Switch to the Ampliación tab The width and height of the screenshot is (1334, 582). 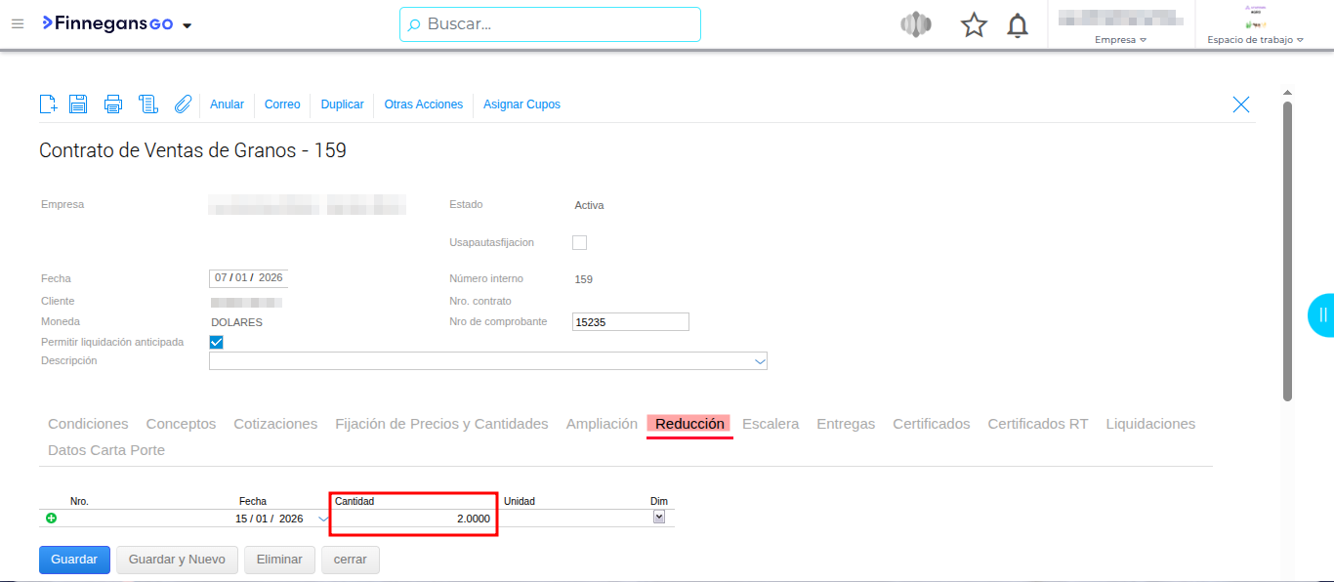(602, 424)
